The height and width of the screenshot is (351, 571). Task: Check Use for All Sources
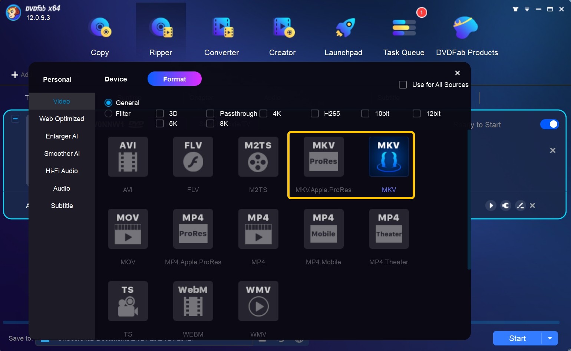point(403,85)
